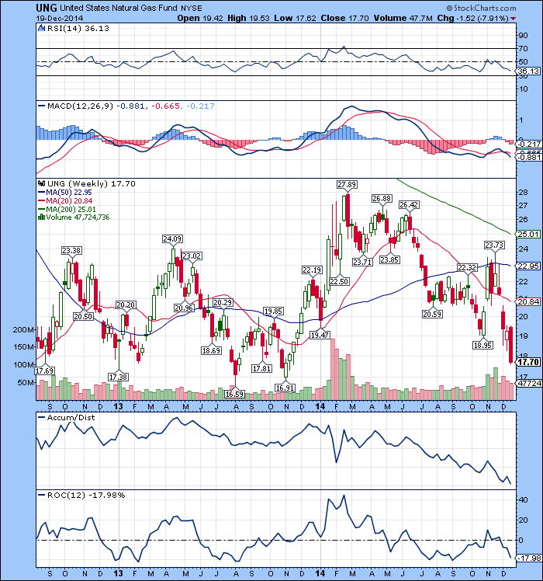This screenshot has height=581, width=543.
Task: Click the blue 22.95 right-axis tag
Action: 528,266
